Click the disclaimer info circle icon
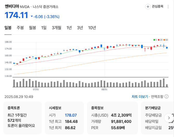The image size is (174, 137). coord(166,96)
